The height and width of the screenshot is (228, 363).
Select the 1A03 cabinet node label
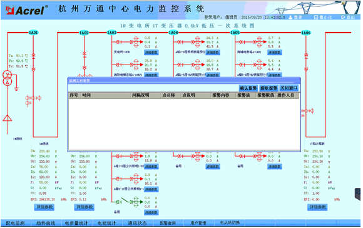tap(111, 33)
